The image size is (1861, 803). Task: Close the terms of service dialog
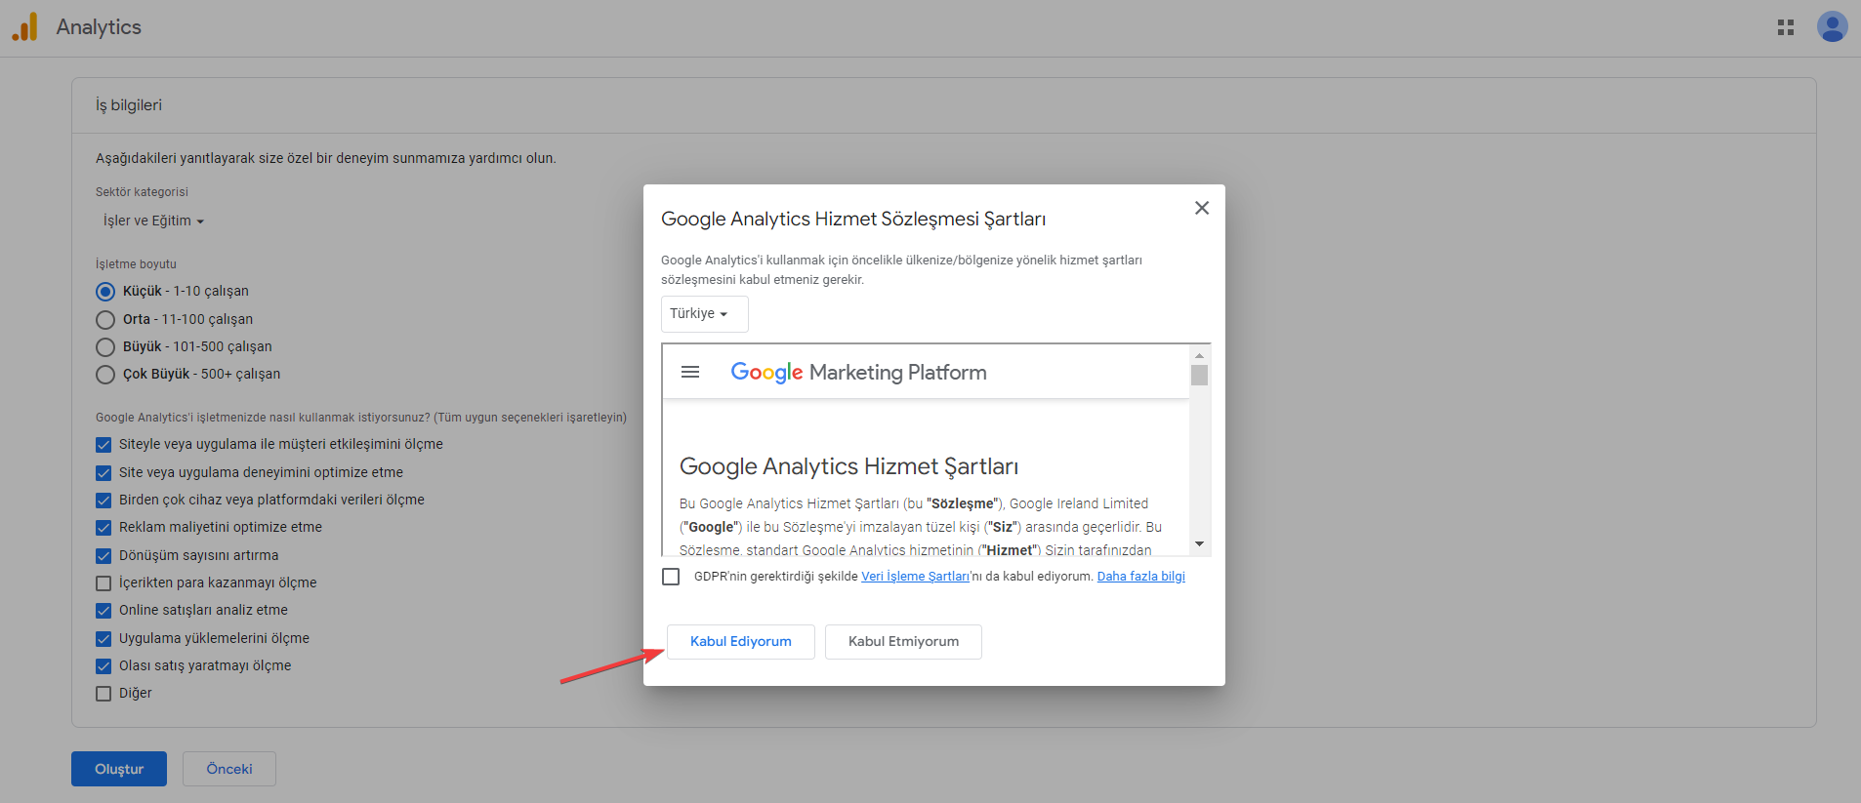[1202, 208]
